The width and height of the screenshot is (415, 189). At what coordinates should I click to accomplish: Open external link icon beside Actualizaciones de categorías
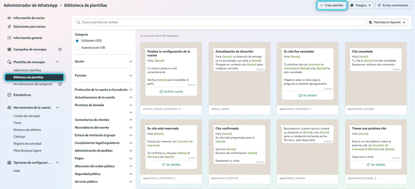60,84
